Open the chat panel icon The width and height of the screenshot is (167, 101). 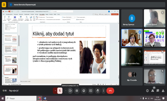coord(158,91)
